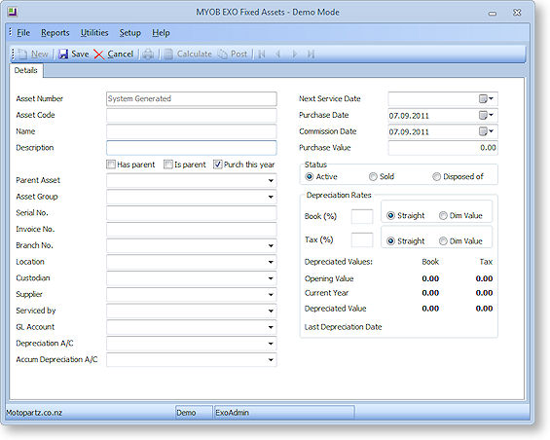
Task: Open Next Service Date calendar picker
Action: click(x=486, y=99)
